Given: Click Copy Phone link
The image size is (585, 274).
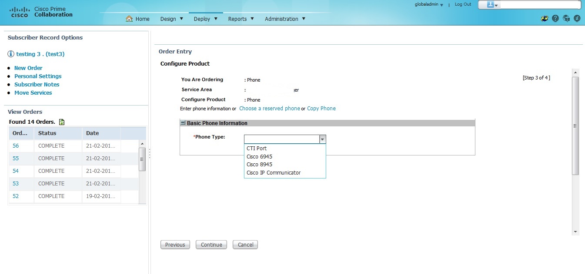Looking at the screenshot, I should (321, 108).
